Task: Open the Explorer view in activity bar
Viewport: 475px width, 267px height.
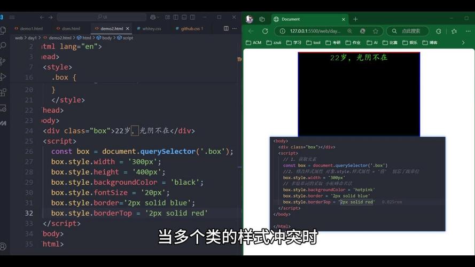Action: tap(3, 30)
